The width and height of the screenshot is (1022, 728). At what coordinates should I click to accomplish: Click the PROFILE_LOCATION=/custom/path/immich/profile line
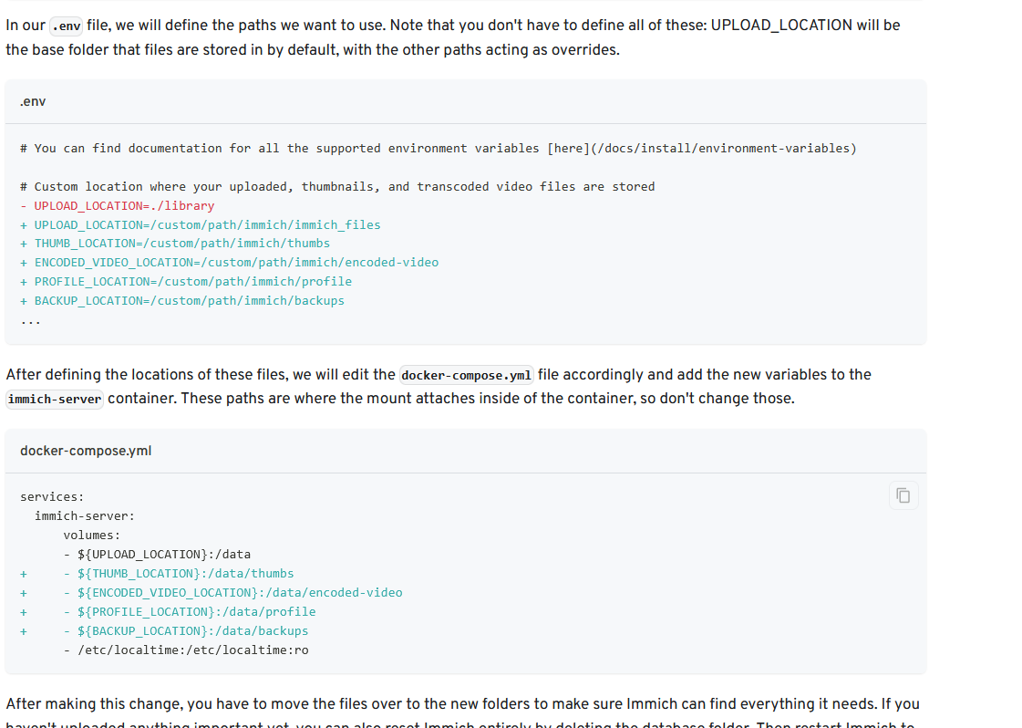click(186, 282)
